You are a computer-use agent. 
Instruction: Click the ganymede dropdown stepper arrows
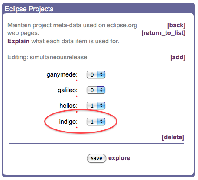[101, 74]
